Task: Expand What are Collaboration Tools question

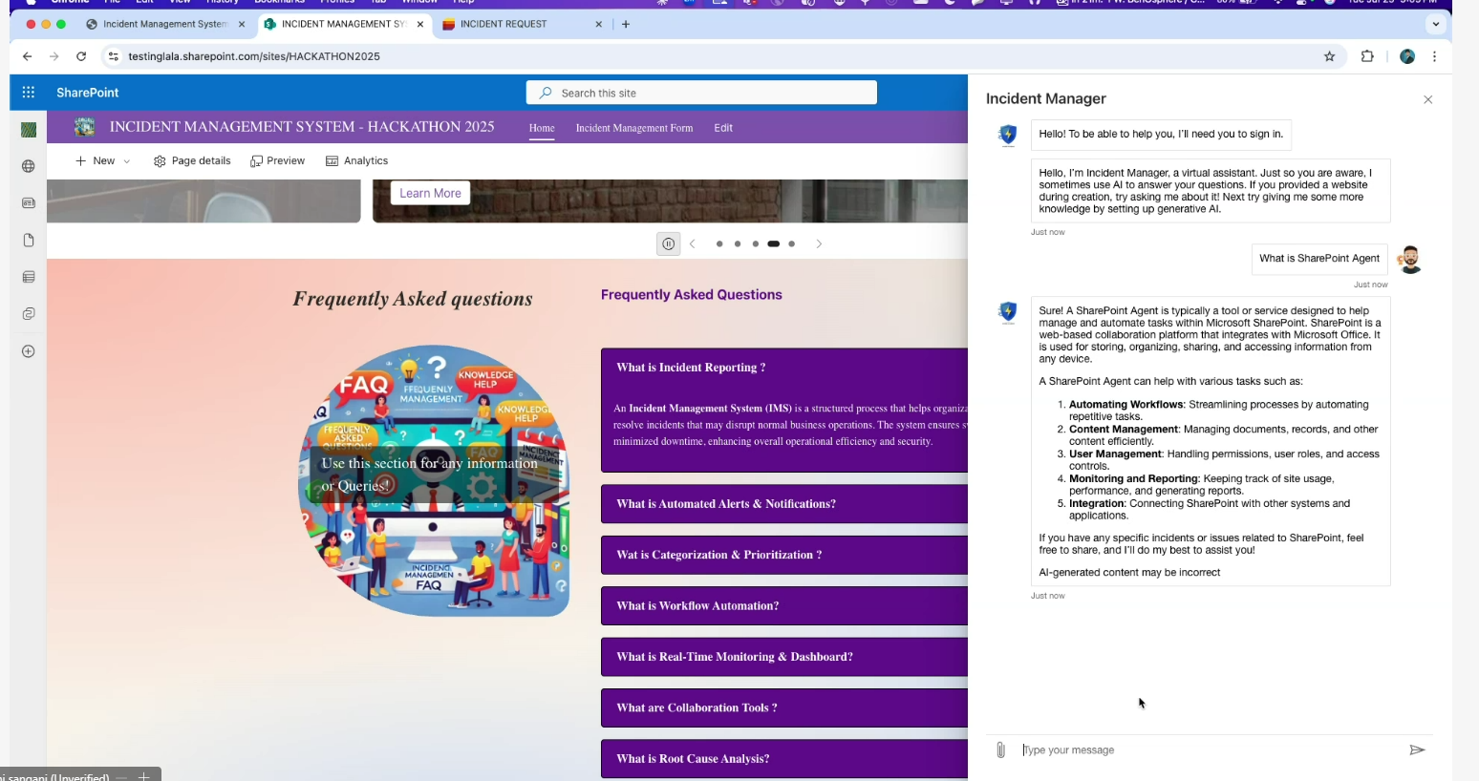Action: (784, 708)
